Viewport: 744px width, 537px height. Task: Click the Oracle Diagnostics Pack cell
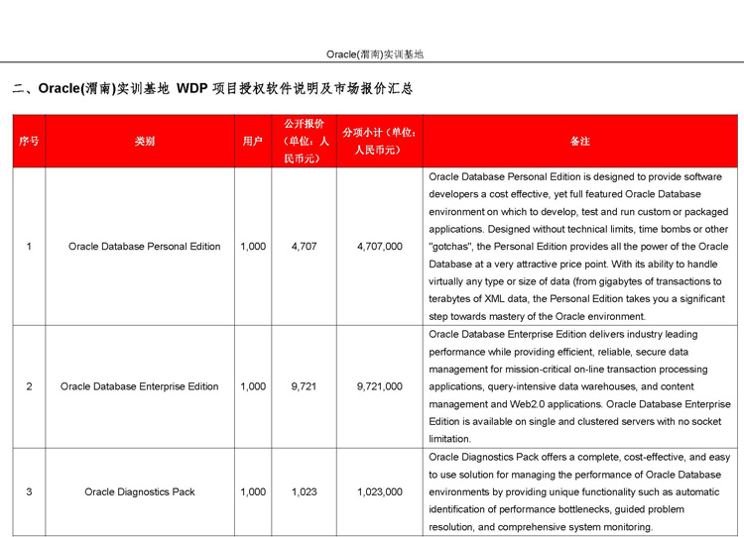(140, 491)
